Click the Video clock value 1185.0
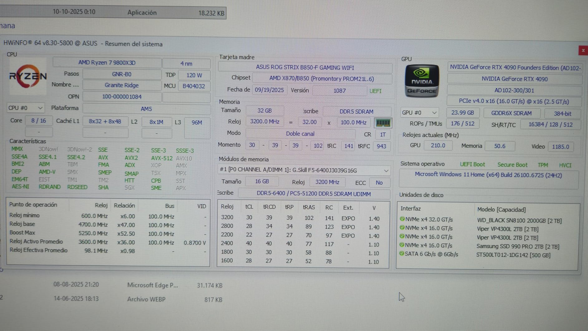The height and width of the screenshot is (331, 588). click(561, 147)
